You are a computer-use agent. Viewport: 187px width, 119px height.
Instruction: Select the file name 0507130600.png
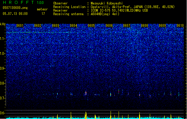click(15, 8)
